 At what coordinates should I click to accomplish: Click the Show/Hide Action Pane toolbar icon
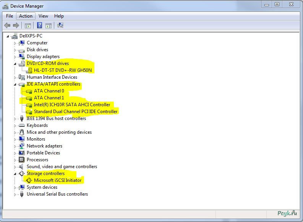[49, 26]
